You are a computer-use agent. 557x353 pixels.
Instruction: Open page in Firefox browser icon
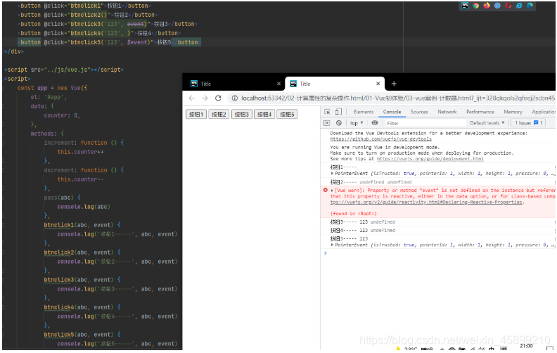[x=487, y=6]
